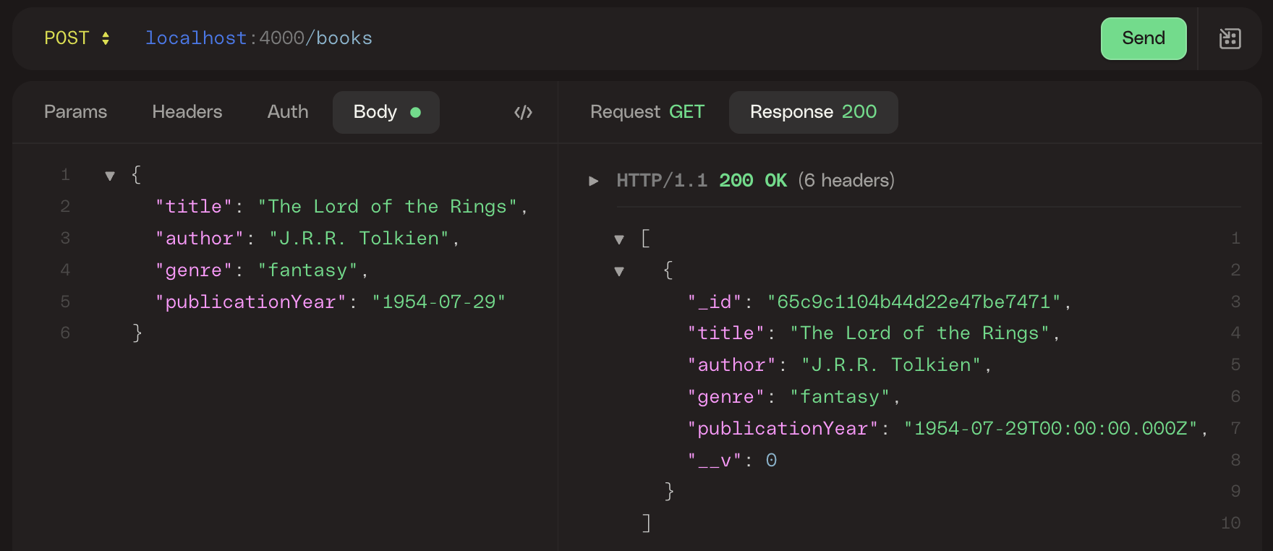Click the "title" line in request body
Image resolution: width=1273 pixels, height=551 pixels.
341,207
